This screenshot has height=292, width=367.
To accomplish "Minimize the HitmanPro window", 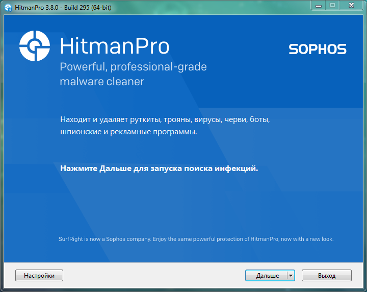I will coord(318,6).
